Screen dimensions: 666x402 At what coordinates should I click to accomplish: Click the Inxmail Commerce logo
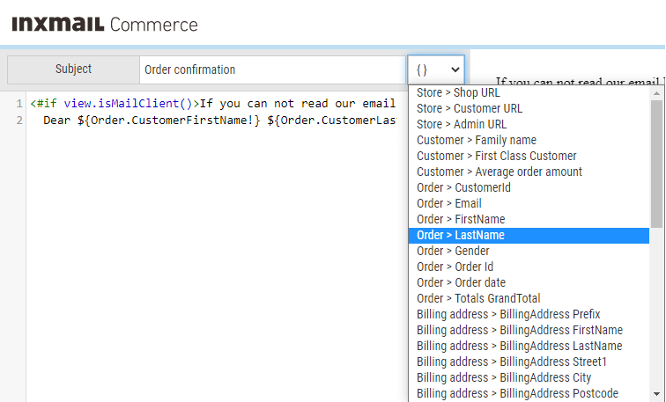(x=105, y=24)
